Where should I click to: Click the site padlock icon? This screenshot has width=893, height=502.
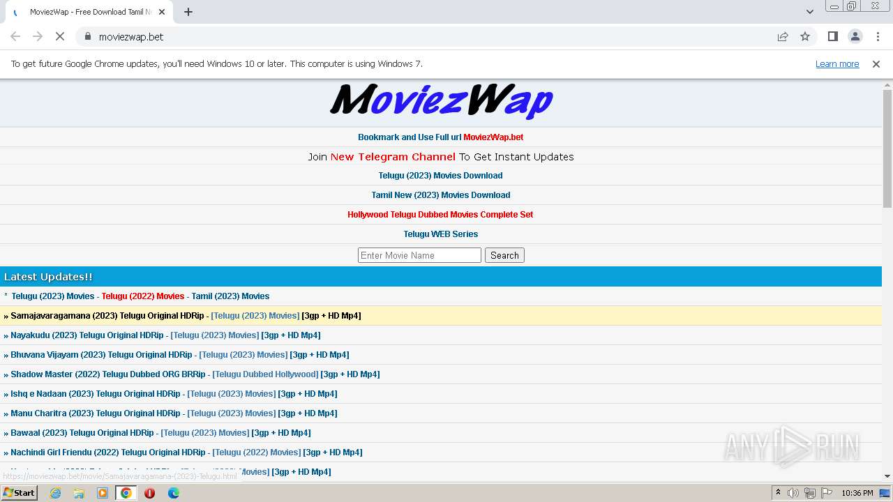pyautogui.click(x=87, y=36)
